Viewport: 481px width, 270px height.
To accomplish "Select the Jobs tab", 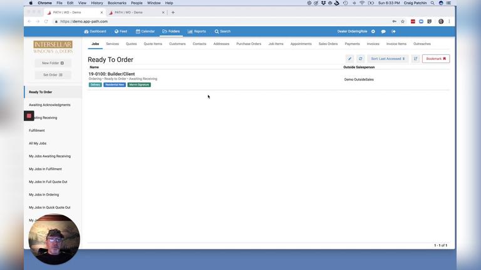I will (x=95, y=44).
